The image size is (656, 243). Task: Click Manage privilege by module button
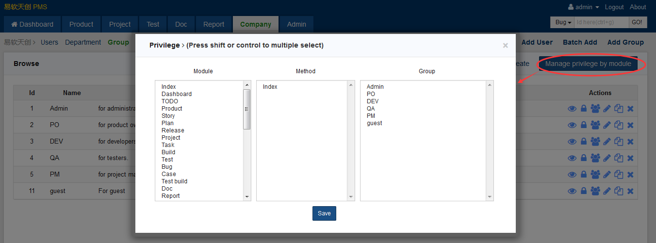(588, 64)
